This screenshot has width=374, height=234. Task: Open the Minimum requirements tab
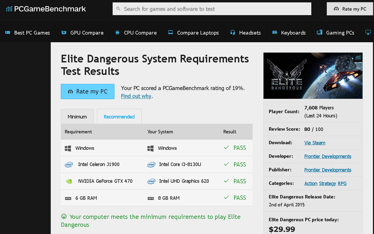click(x=77, y=116)
